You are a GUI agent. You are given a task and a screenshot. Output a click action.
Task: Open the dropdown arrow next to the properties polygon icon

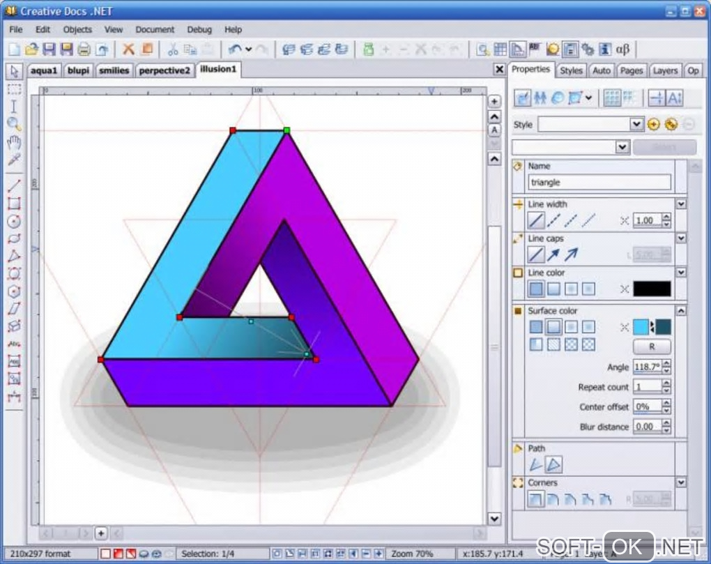(588, 98)
